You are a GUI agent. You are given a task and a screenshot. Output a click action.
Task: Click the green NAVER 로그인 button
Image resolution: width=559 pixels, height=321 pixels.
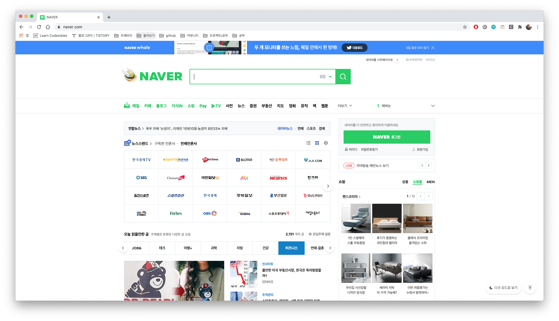coord(387,137)
